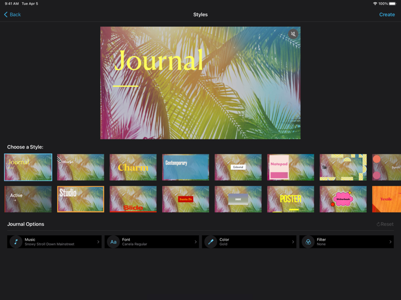This screenshot has width=401, height=300.
Task: Pick the gray gradient box style thumbnail
Action: (x=238, y=199)
